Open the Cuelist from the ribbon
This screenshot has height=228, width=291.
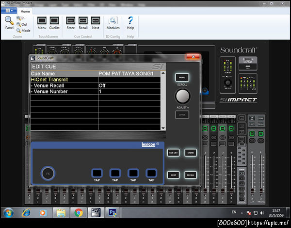(x=54, y=21)
